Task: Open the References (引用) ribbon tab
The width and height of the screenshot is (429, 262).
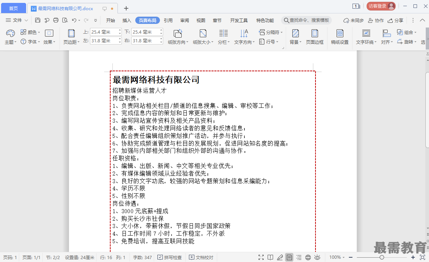Action: [x=168, y=20]
